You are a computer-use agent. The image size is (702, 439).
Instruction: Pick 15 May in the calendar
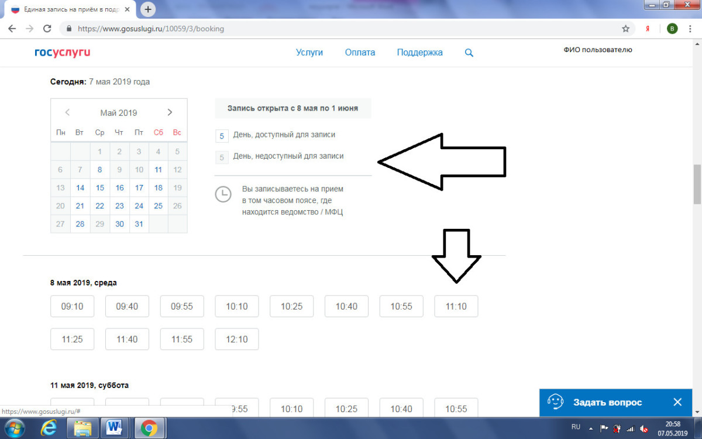coord(100,188)
